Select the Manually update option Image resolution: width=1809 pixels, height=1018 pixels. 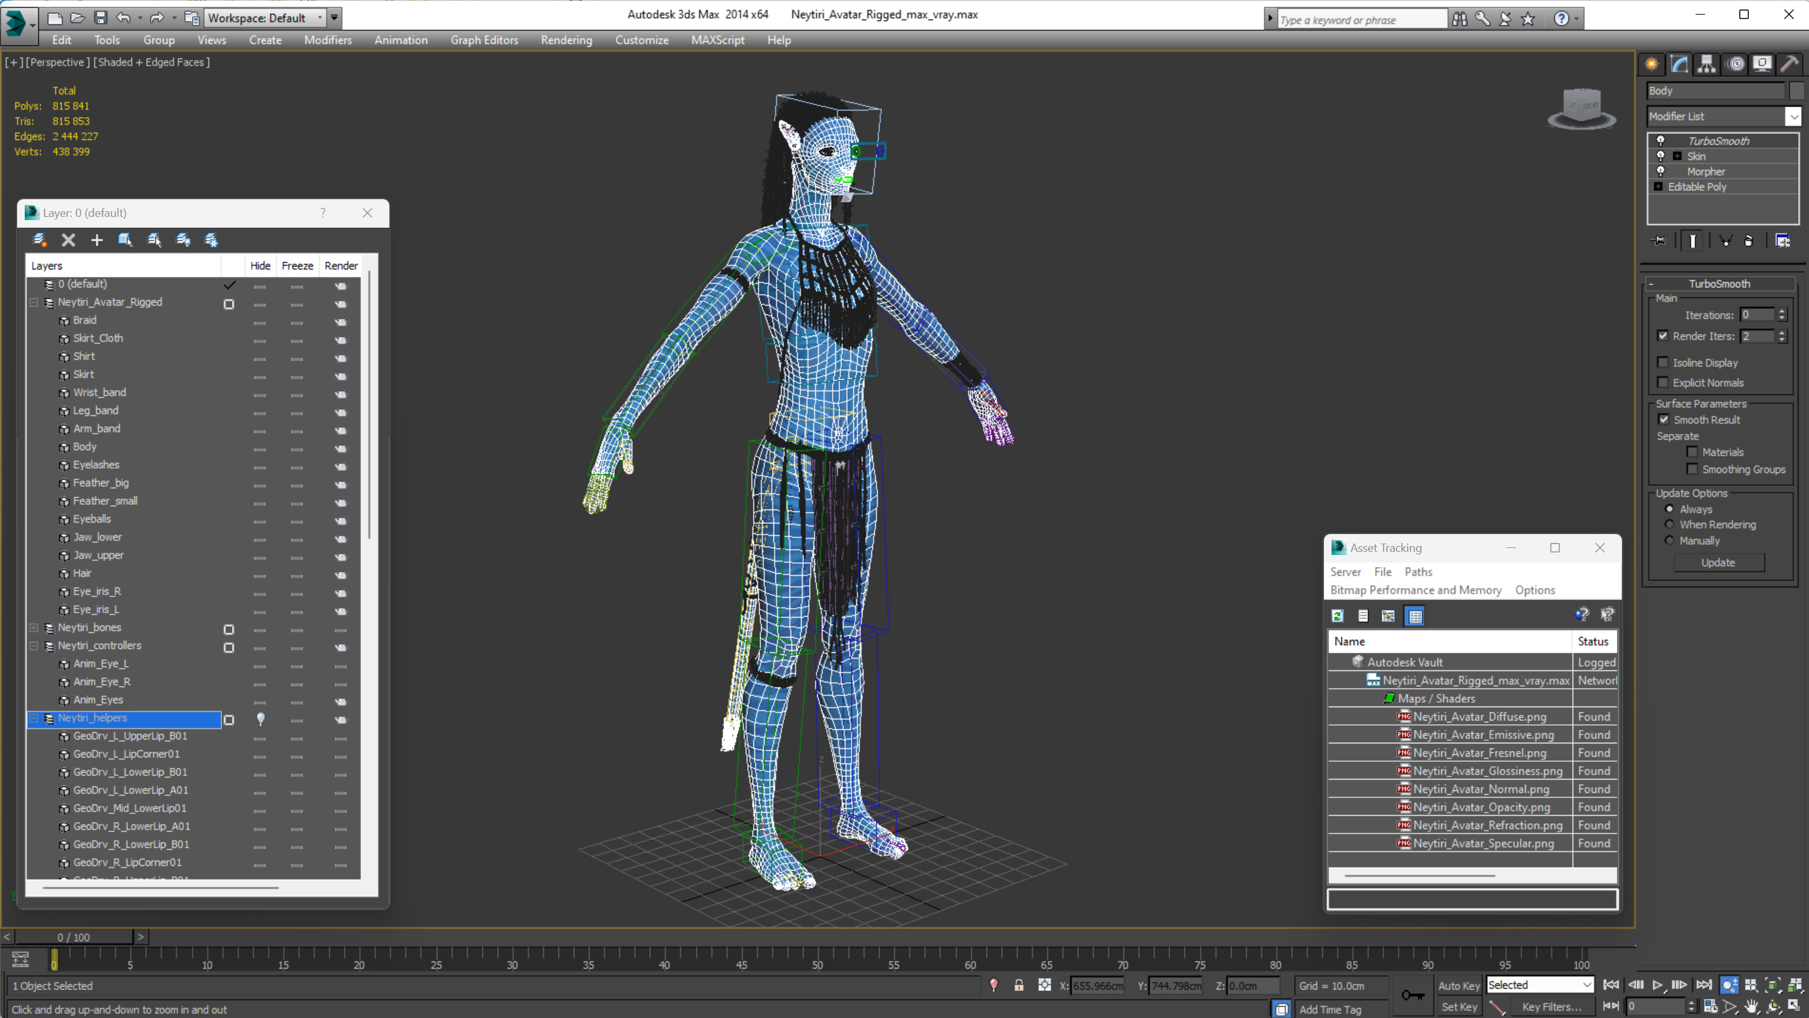[x=1670, y=540]
